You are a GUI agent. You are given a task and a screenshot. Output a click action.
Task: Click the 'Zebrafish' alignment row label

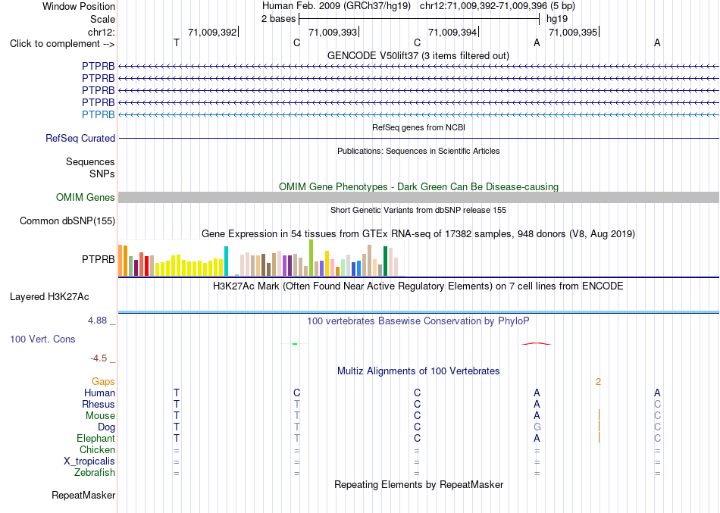coord(95,473)
